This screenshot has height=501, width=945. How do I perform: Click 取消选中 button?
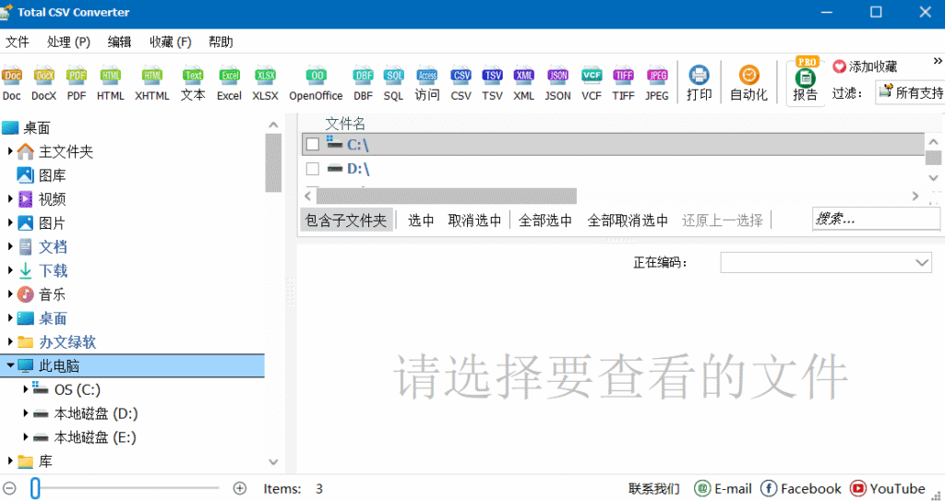474,221
